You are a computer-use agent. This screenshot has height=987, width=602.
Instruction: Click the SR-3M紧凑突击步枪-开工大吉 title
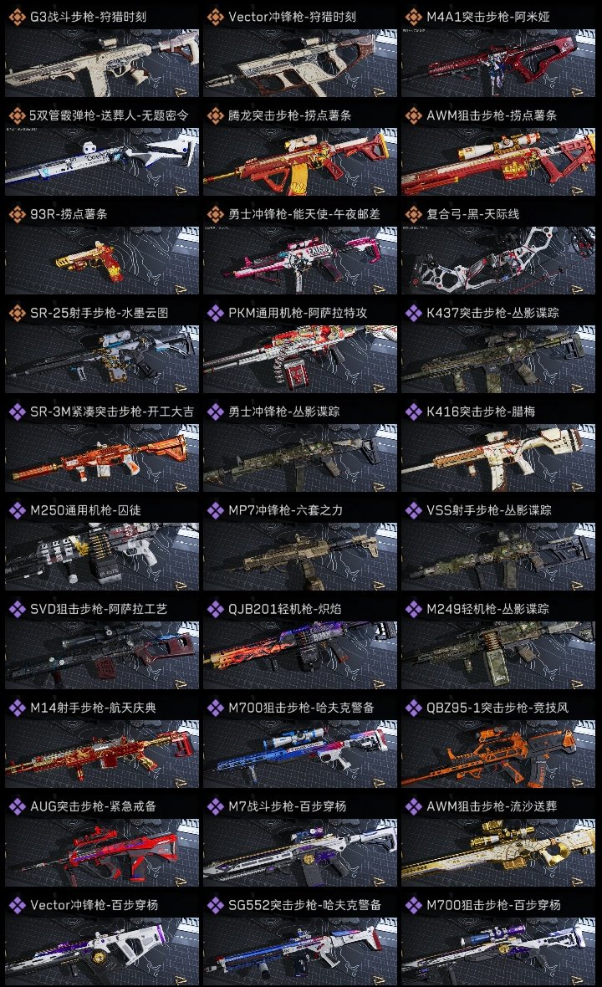(x=112, y=412)
